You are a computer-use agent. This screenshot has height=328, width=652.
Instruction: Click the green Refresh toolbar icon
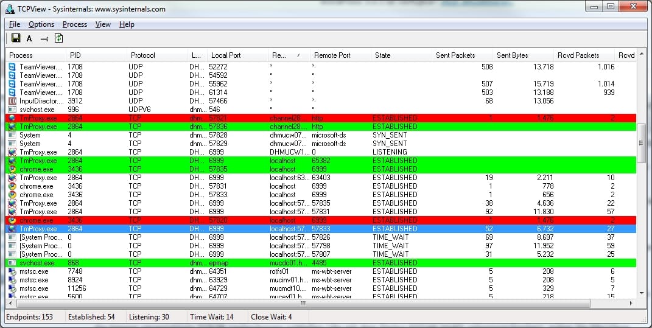click(x=58, y=38)
